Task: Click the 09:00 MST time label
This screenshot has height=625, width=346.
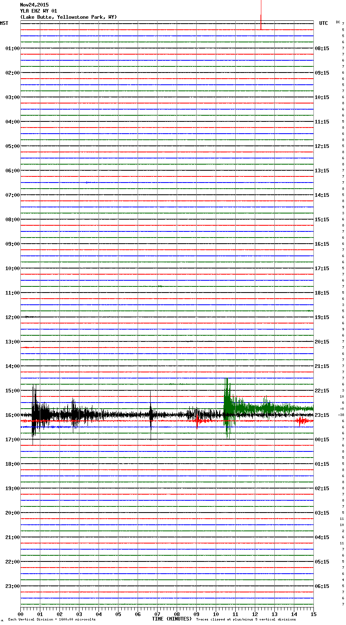Action: tap(12, 244)
